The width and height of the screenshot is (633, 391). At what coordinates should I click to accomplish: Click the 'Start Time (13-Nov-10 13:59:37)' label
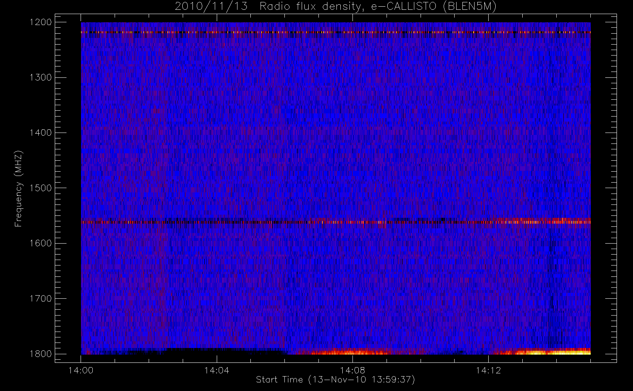click(335, 380)
